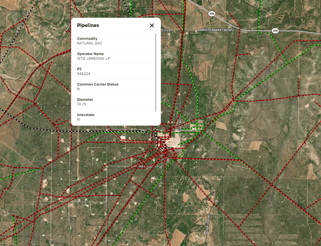
Task: Click the Operator Name label
Action: (x=90, y=54)
